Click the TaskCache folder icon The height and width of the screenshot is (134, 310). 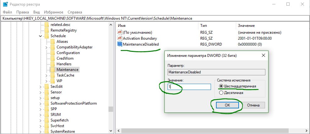53,75
